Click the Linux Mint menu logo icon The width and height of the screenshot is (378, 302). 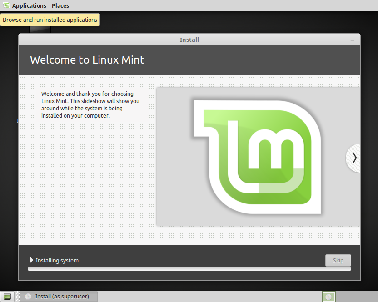coord(6,5)
